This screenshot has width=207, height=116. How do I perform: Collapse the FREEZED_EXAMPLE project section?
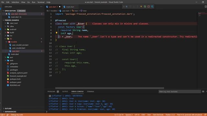(12, 20)
